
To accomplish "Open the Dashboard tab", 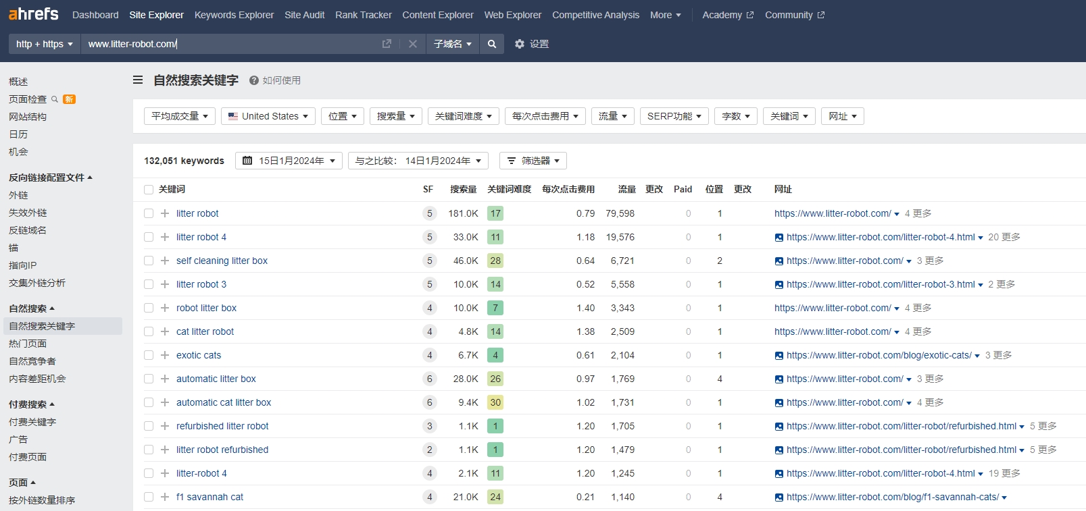I will 95,15.
